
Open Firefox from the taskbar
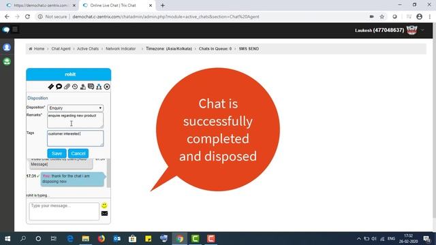pos(102,239)
